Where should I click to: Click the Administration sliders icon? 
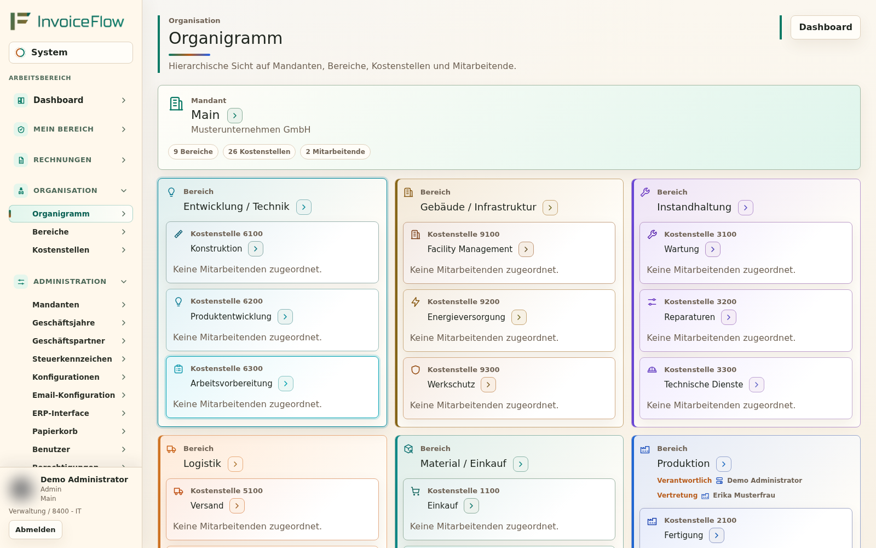point(21,282)
